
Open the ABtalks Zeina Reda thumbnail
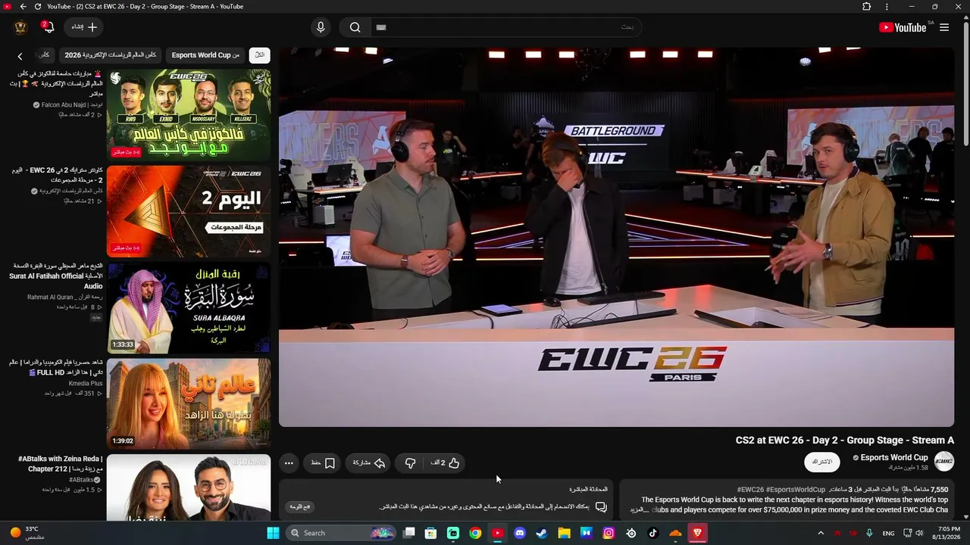point(188,488)
